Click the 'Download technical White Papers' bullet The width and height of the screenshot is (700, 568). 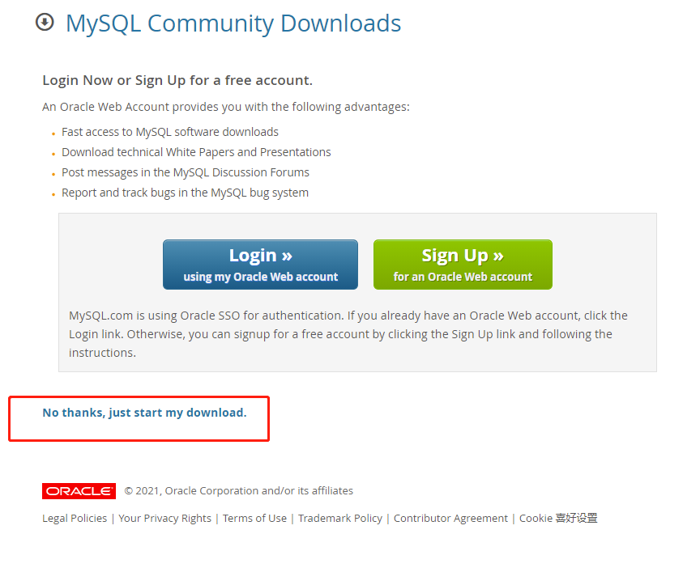[x=196, y=152]
